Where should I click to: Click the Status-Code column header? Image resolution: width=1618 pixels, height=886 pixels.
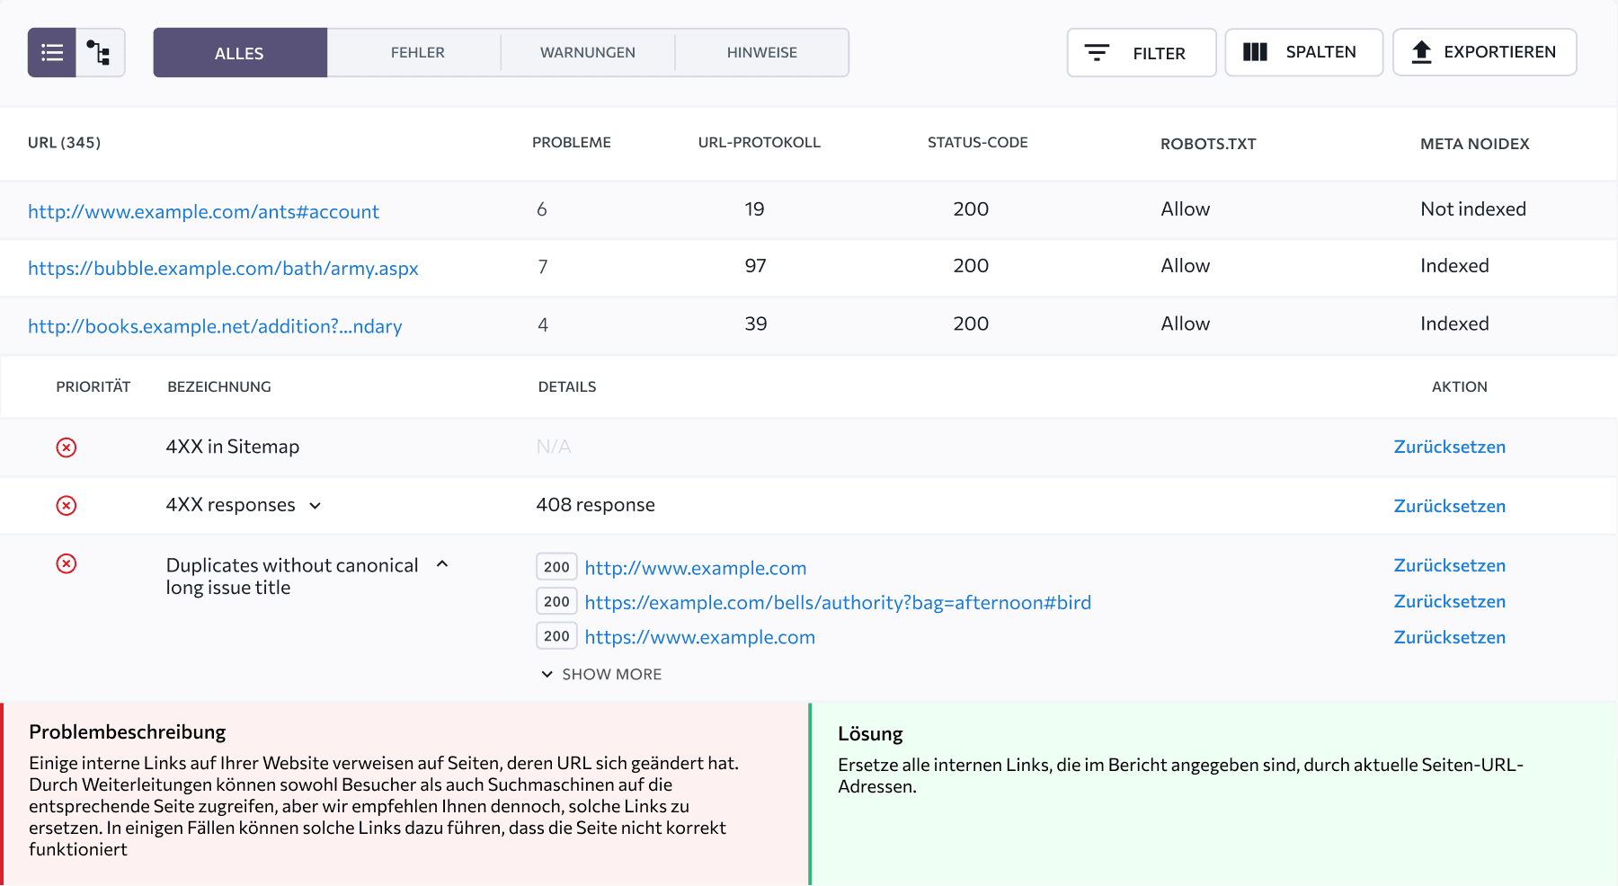coord(978,142)
